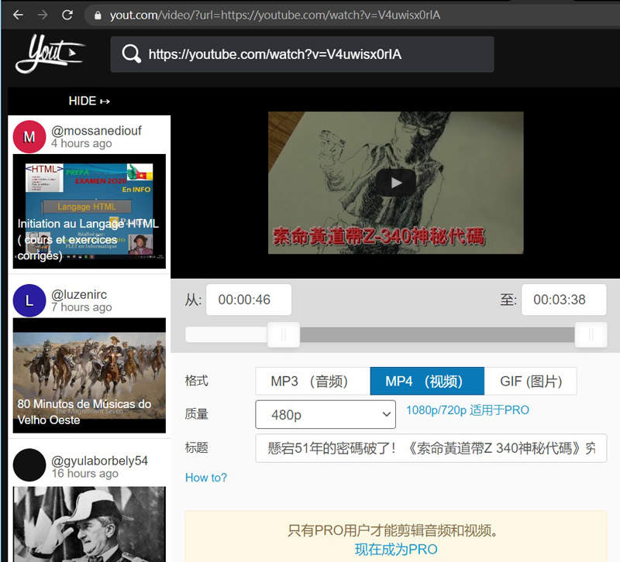Click the Yout logo icon
The height and width of the screenshot is (562, 620).
coord(50,54)
